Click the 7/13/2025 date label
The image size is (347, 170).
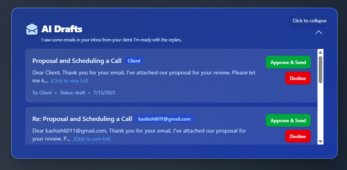point(104,93)
